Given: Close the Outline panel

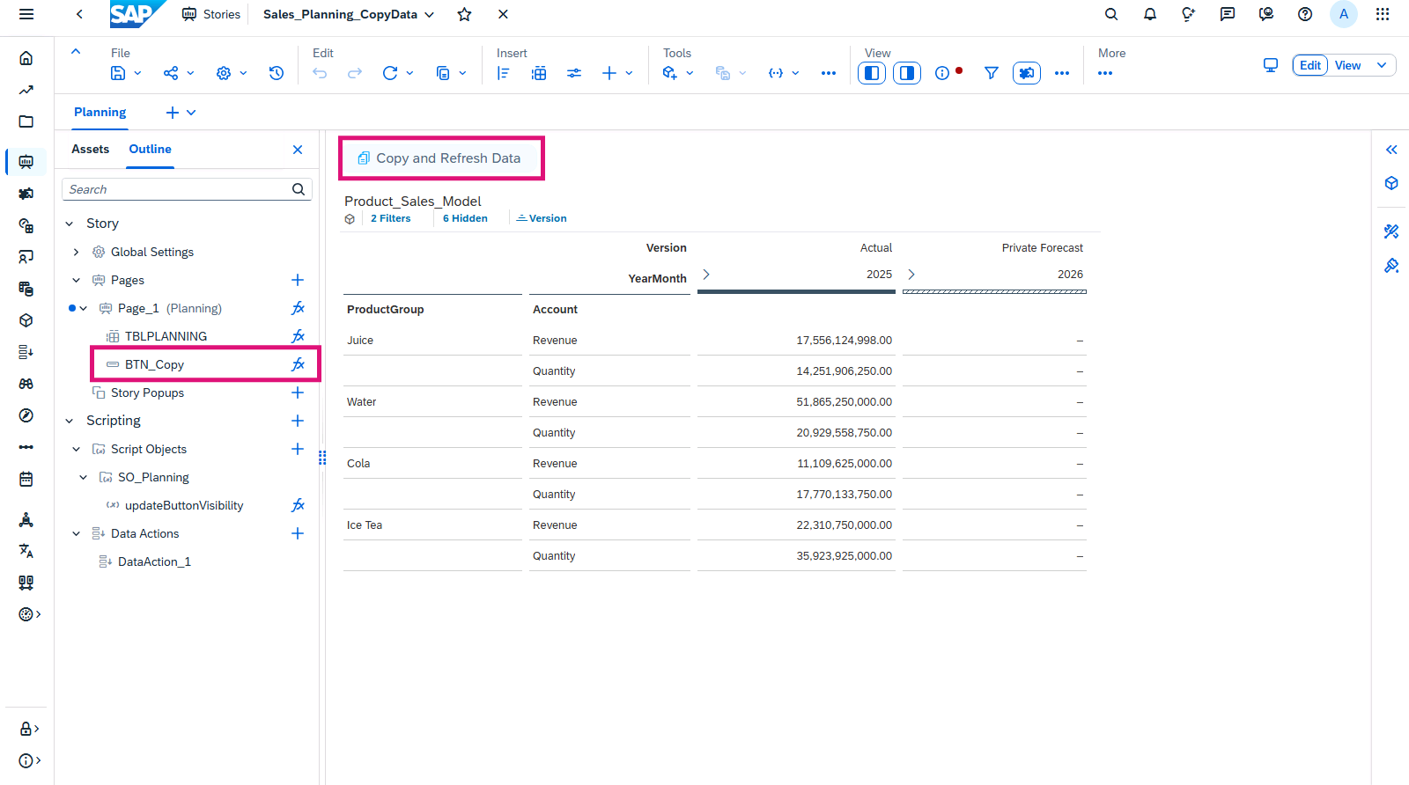Looking at the screenshot, I should [x=298, y=150].
